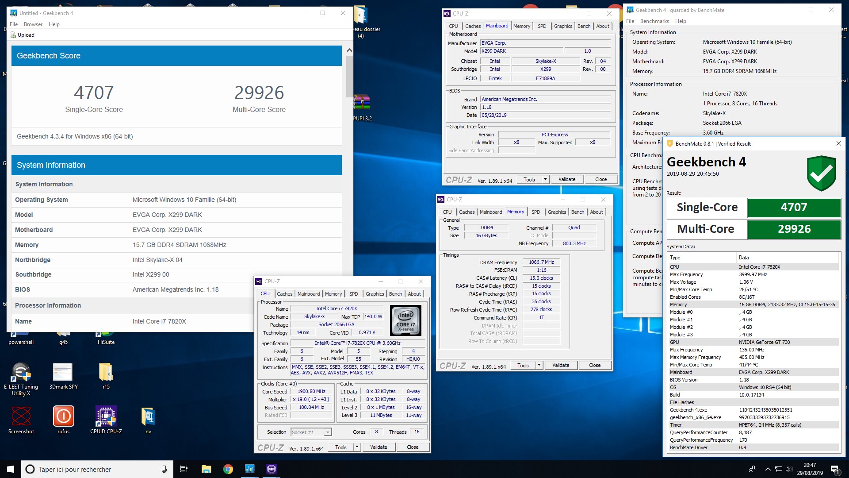
Task: Select Bench tab in CPU-Z Mainboard window
Action: point(584,26)
